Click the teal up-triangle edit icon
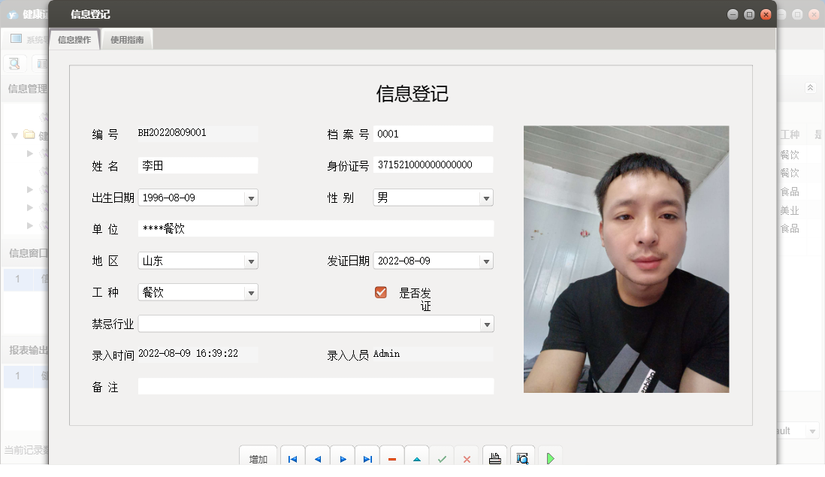The image size is (825, 477). 417,458
